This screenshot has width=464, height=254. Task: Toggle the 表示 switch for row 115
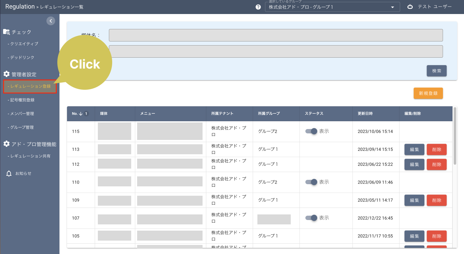tap(311, 131)
